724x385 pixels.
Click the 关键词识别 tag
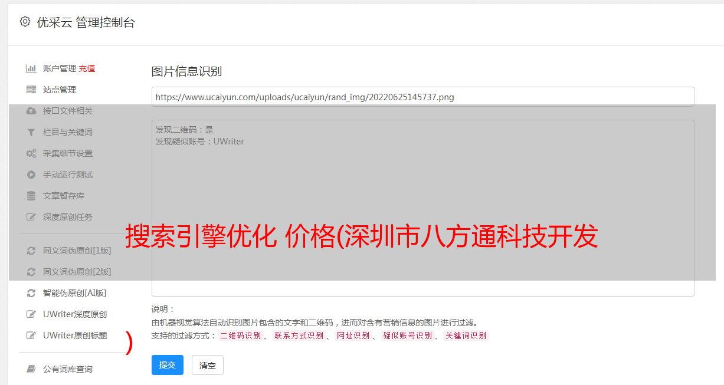[466, 335]
